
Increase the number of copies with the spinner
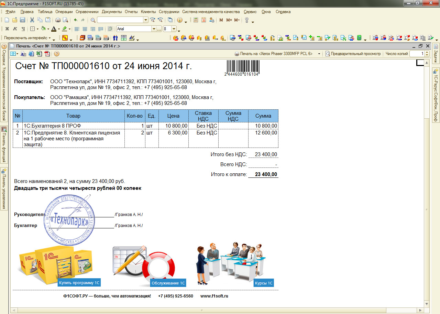[427, 52]
